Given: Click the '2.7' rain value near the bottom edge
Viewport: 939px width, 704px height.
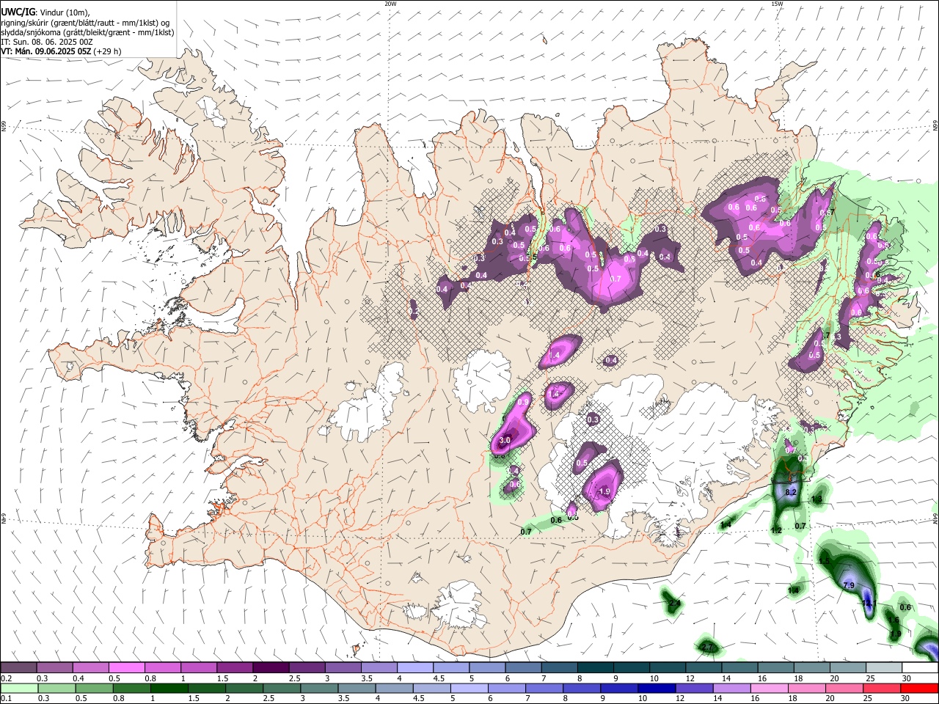Looking at the screenshot, I should pos(707,648).
